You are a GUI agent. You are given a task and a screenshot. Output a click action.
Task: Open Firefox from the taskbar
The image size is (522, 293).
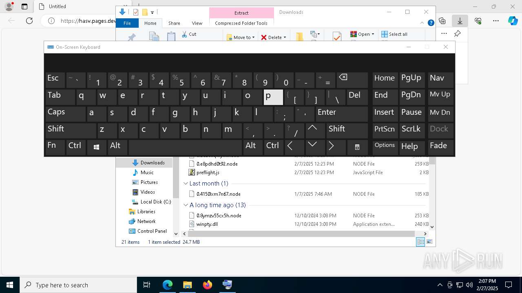click(207, 285)
